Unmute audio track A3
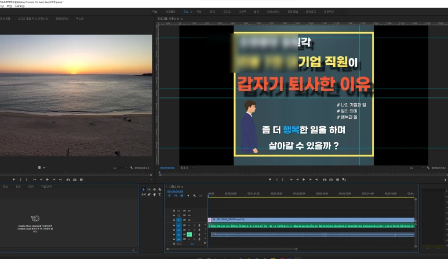Image resolution: width=448 pixels, height=259 pixels. click(x=189, y=235)
